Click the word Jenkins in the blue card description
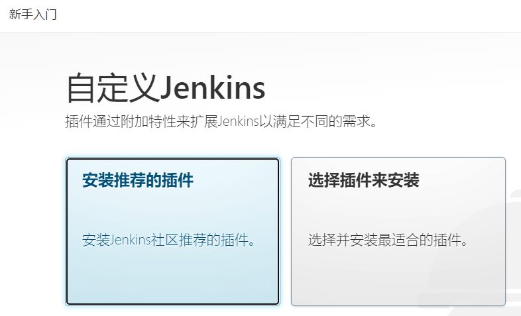Viewport: 521px width, 316px height. 130,240
